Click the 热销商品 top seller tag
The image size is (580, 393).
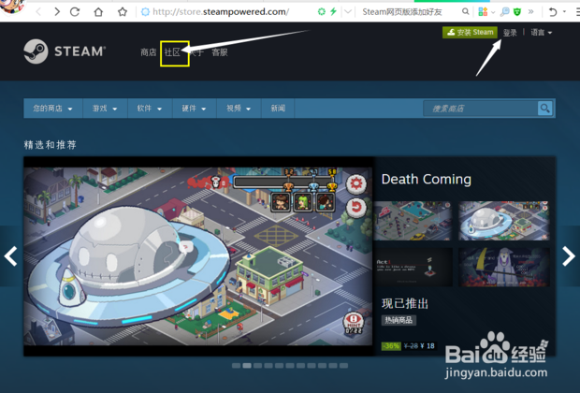click(x=399, y=320)
